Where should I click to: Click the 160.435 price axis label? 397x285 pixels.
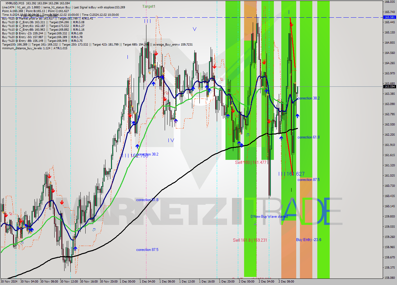click(390, 196)
